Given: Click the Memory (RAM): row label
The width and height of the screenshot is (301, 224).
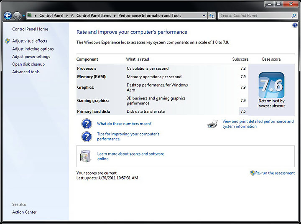Looking at the screenshot, I should (x=92, y=77).
